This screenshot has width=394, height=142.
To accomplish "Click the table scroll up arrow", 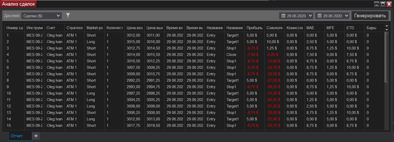I will [387, 26].
